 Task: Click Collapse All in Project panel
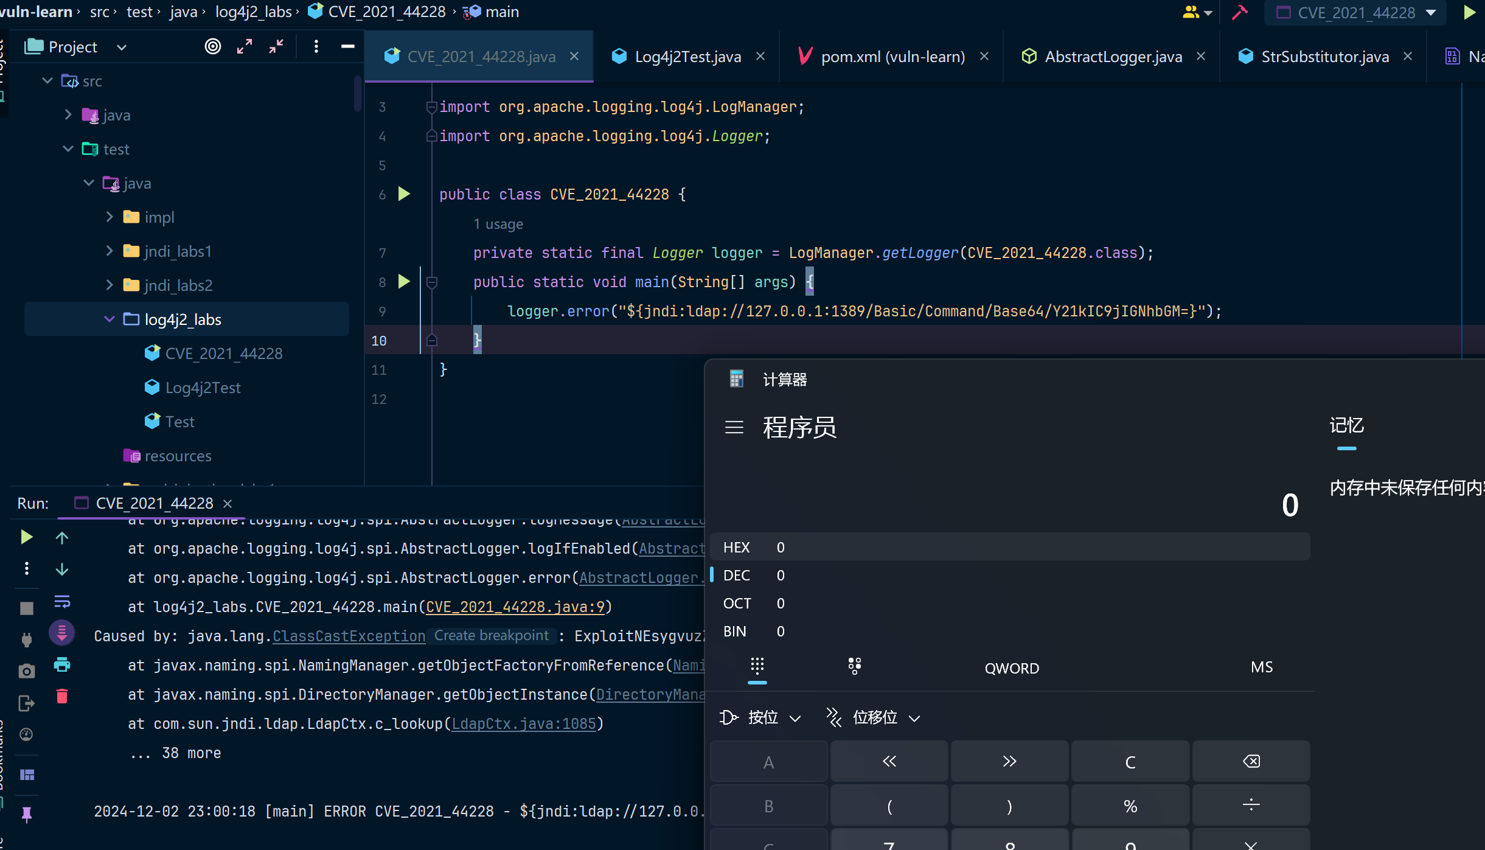tap(276, 46)
